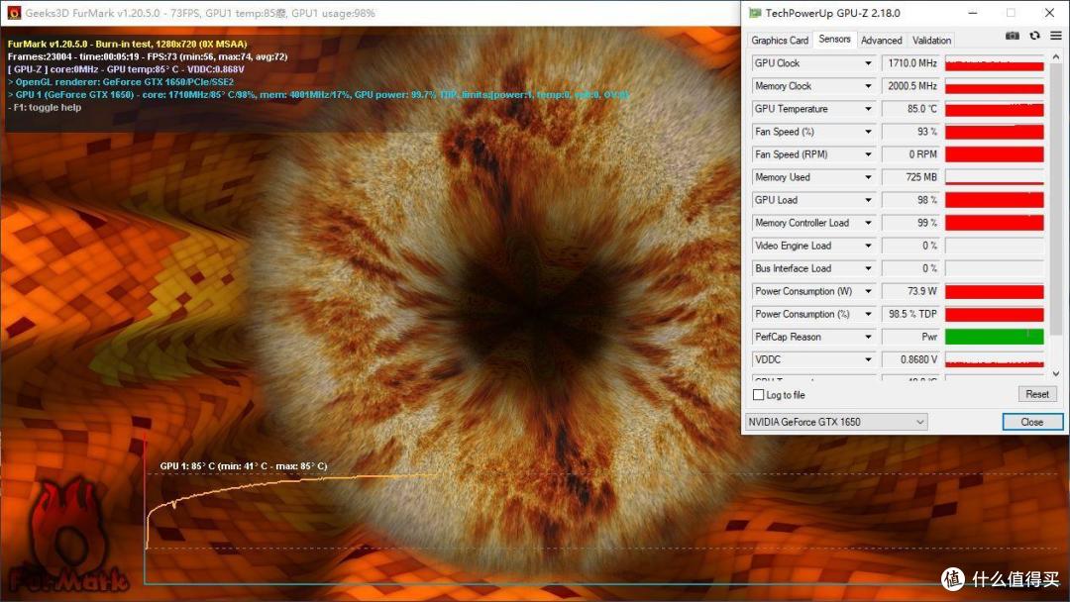
Task: Open the GPU Clock sensor dropdown
Action: 868,63
